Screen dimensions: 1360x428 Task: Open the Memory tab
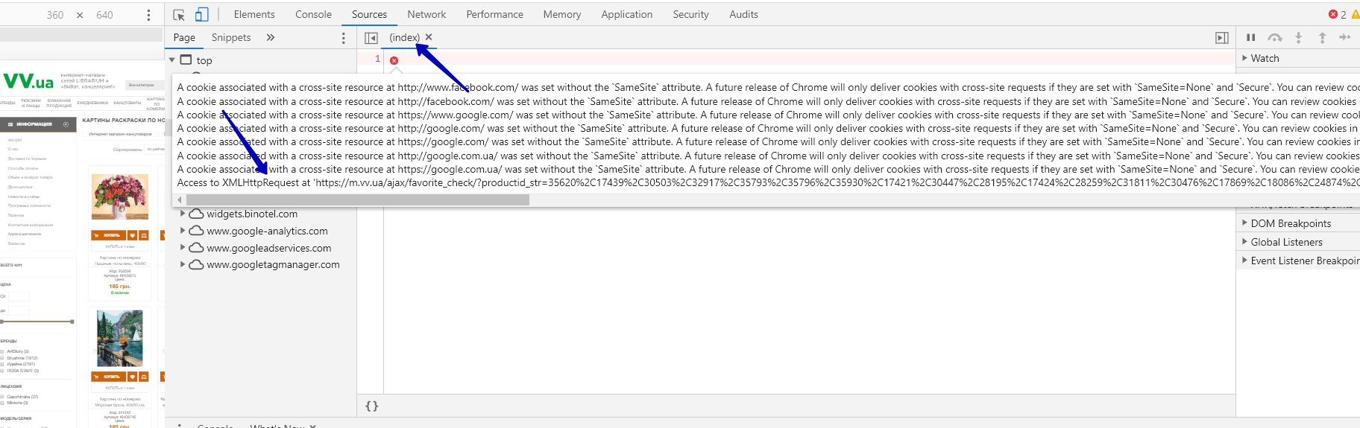[562, 14]
